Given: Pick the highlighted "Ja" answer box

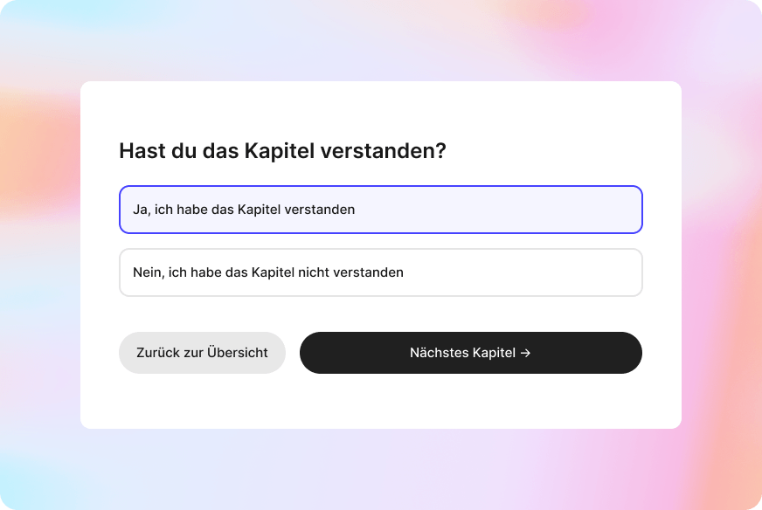Looking at the screenshot, I should (380, 210).
